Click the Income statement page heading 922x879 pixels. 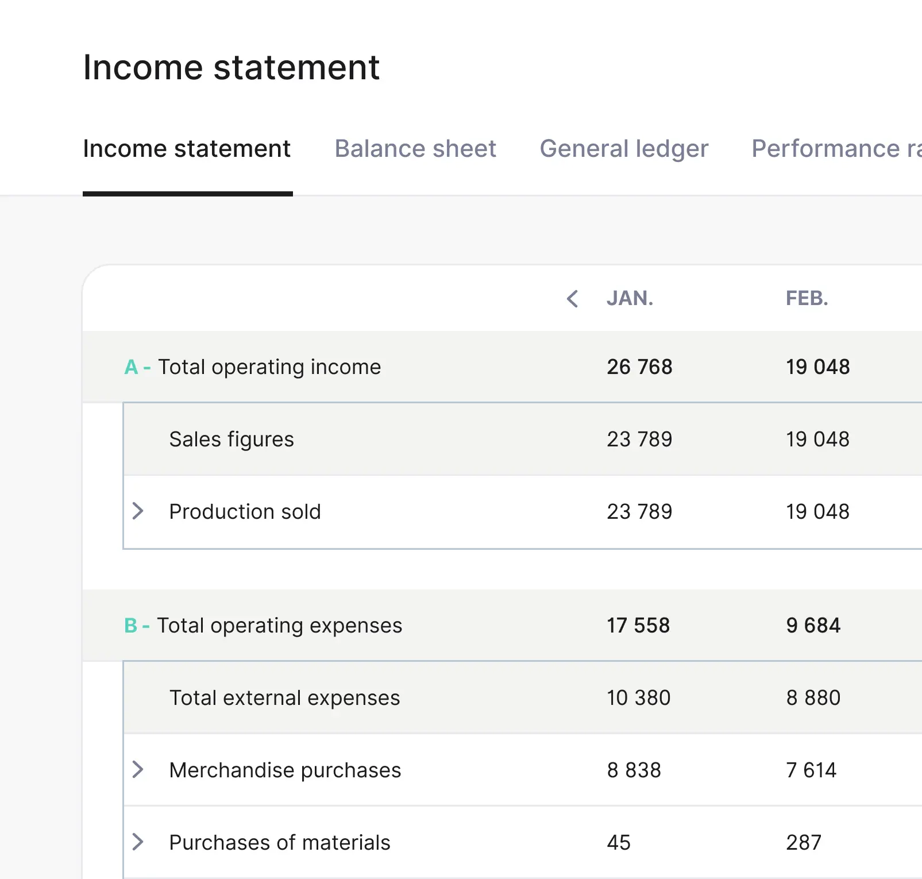click(231, 67)
